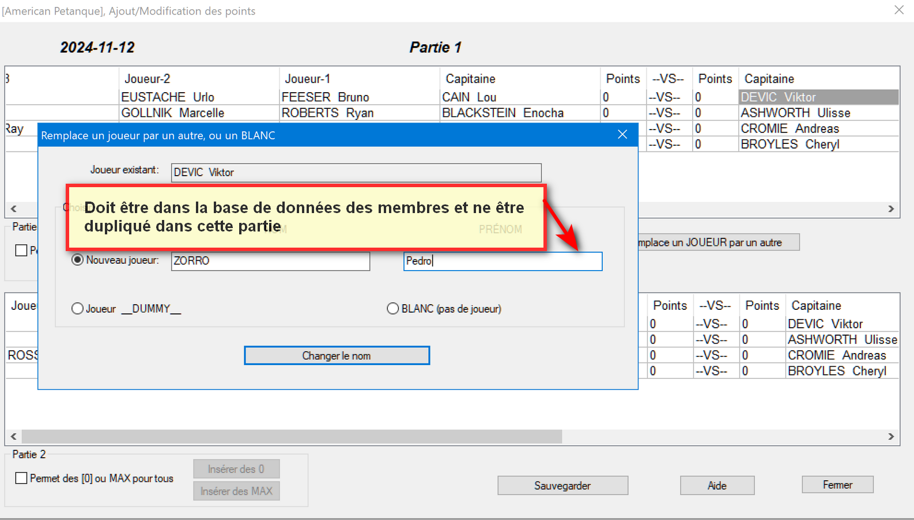Click 'Remplace un JOUEUR par un autre' button
Image resolution: width=914 pixels, height=520 pixels.
718,242
